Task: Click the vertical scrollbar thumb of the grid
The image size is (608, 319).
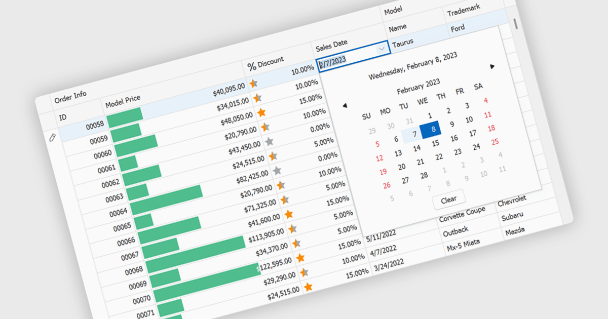Action: click(x=516, y=24)
